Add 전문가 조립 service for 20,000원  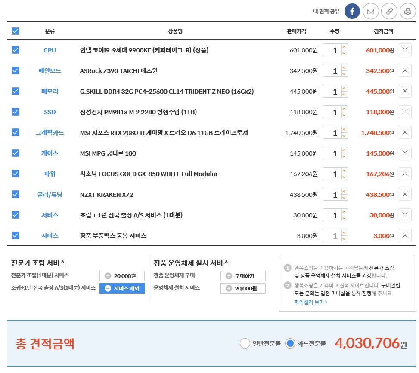tap(122, 276)
